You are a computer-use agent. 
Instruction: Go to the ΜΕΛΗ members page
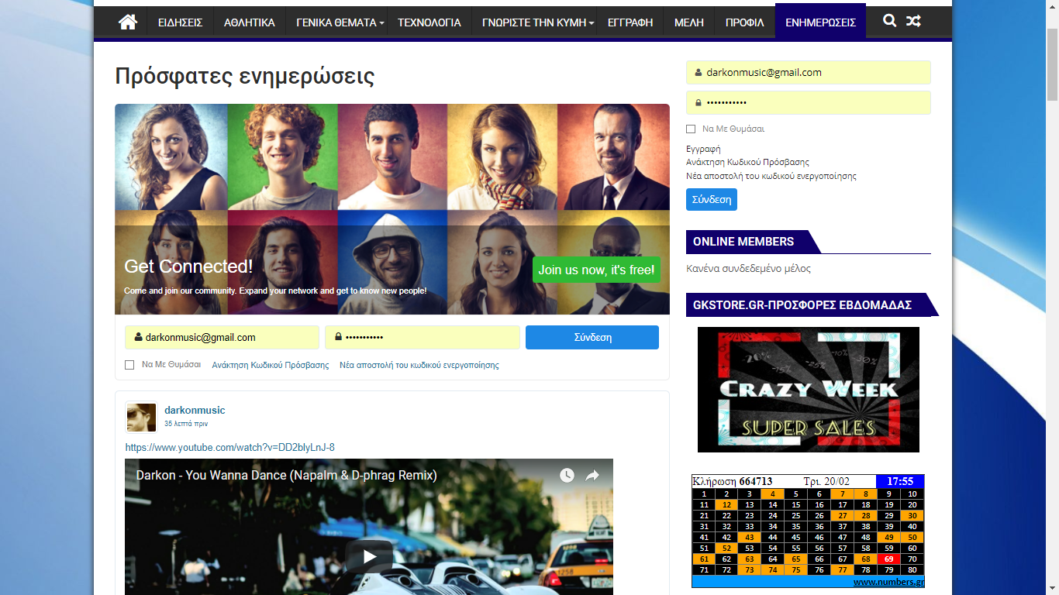(689, 22)
